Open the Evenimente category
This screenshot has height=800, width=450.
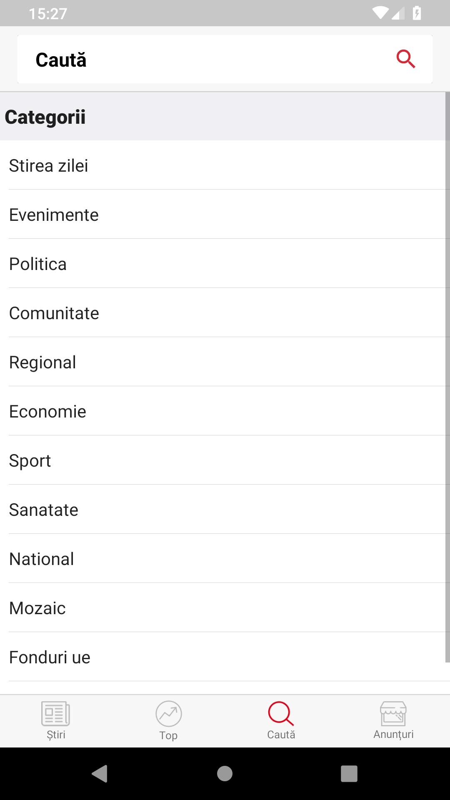coord(225,214)
